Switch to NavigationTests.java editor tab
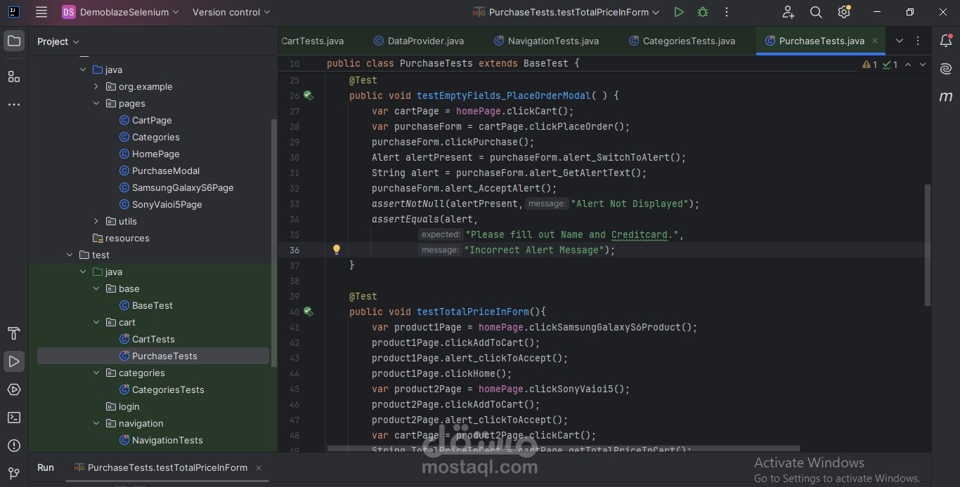The width and height of the screenshot is (960, 487). pyautogui.click(x=546, y=41)
